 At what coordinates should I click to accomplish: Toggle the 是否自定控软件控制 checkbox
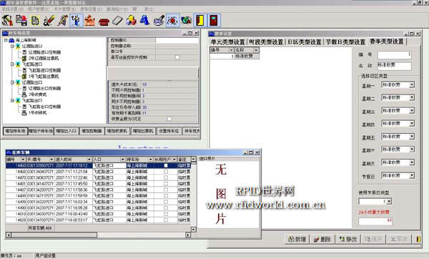point(177,57)
